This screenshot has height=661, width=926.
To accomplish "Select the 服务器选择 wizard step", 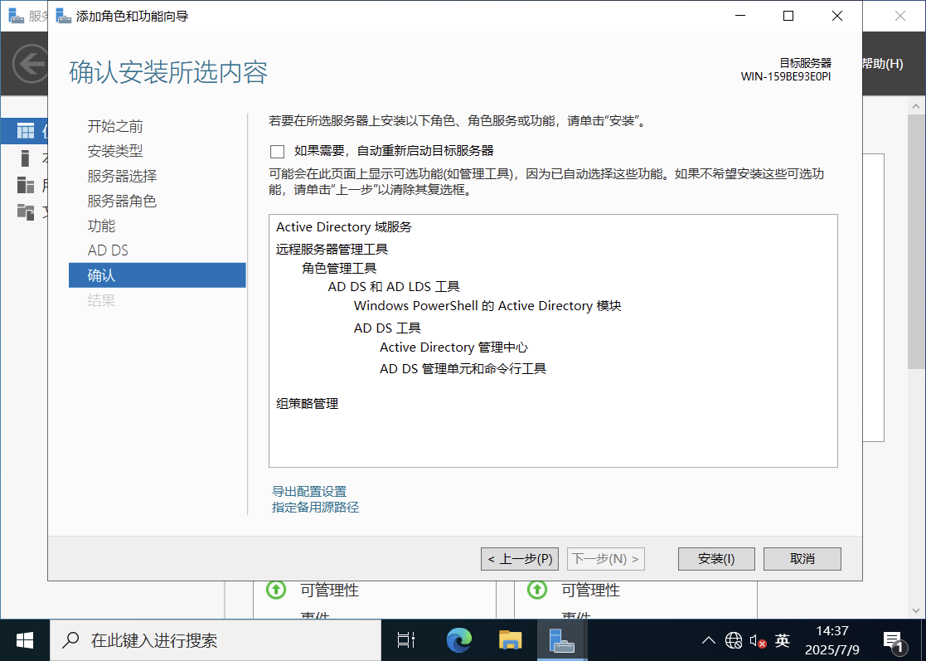I will point(122,176).
